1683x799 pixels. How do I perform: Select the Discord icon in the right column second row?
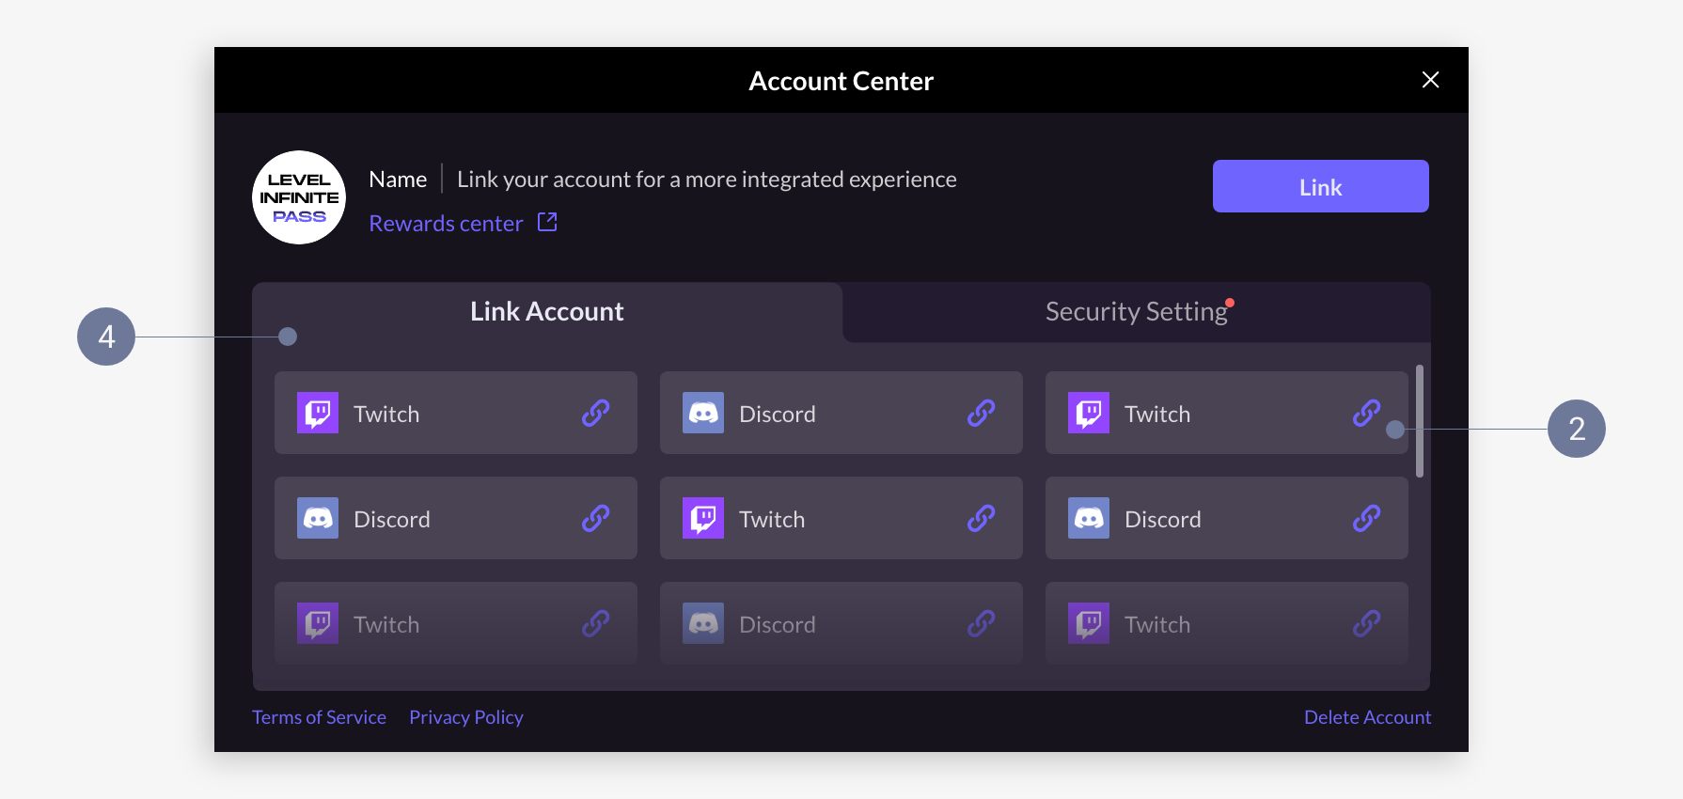click(1088, 518)
